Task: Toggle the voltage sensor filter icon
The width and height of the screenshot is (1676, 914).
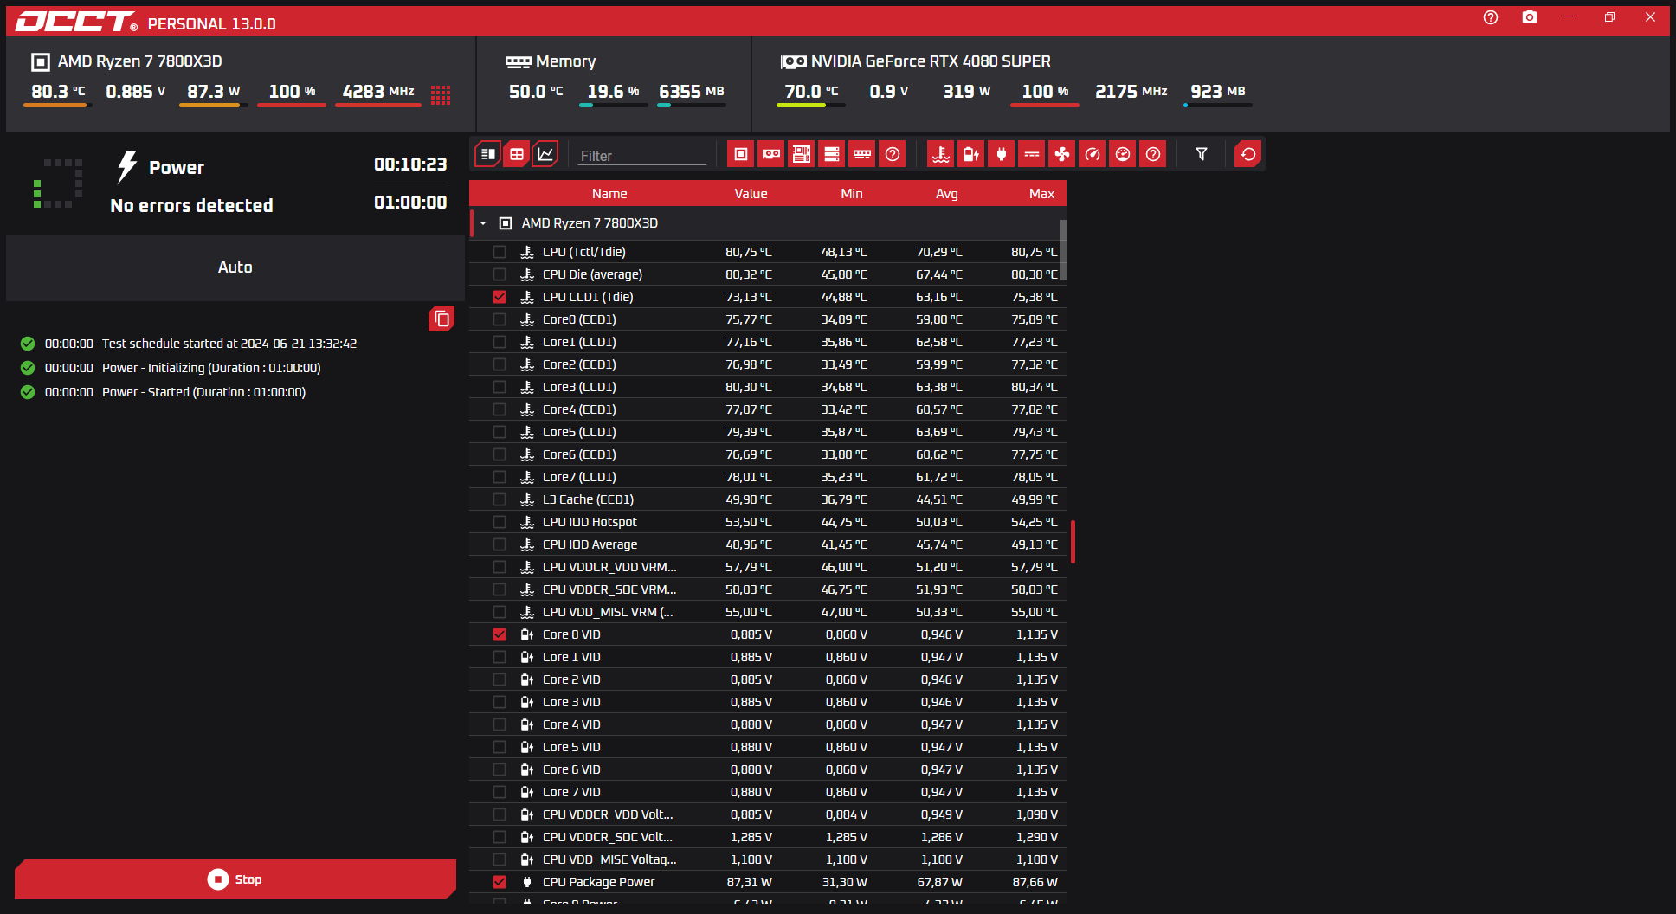Action: click(971, 154)
